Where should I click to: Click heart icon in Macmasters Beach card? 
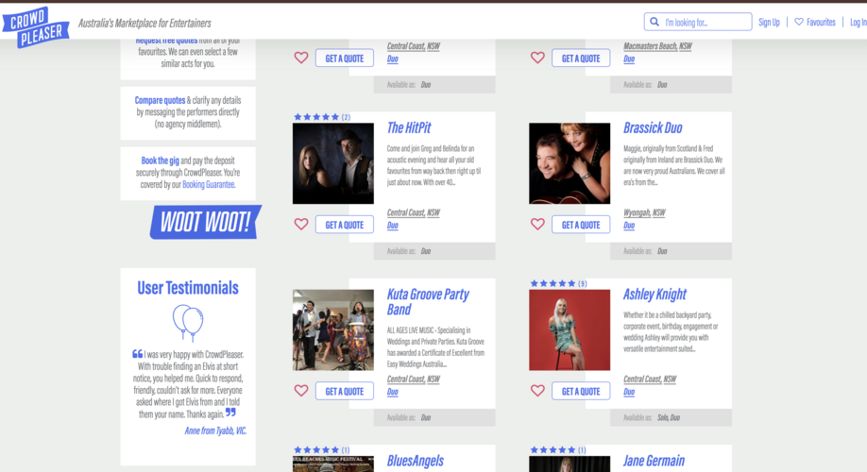(537, 58)
